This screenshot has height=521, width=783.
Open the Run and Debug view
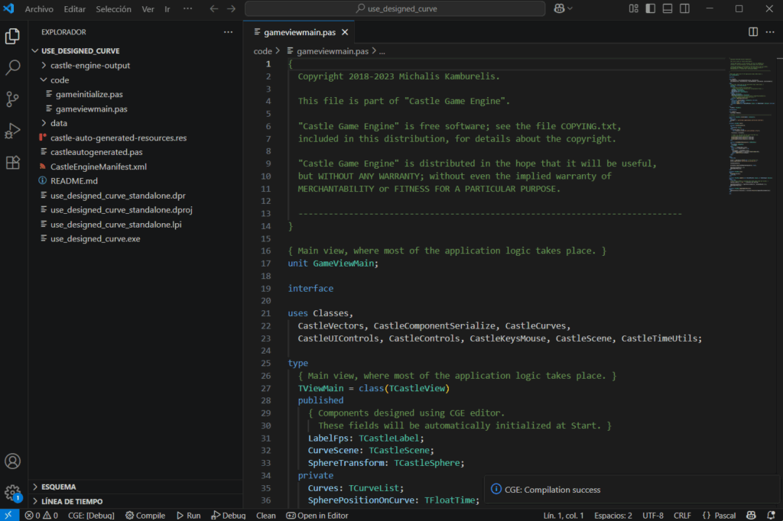click(12, 131)
